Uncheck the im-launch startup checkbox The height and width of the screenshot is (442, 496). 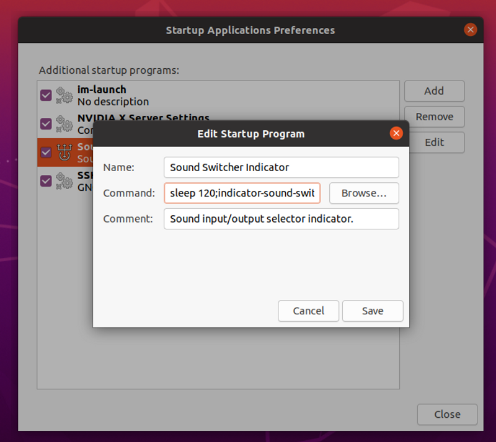coord(46,95)
